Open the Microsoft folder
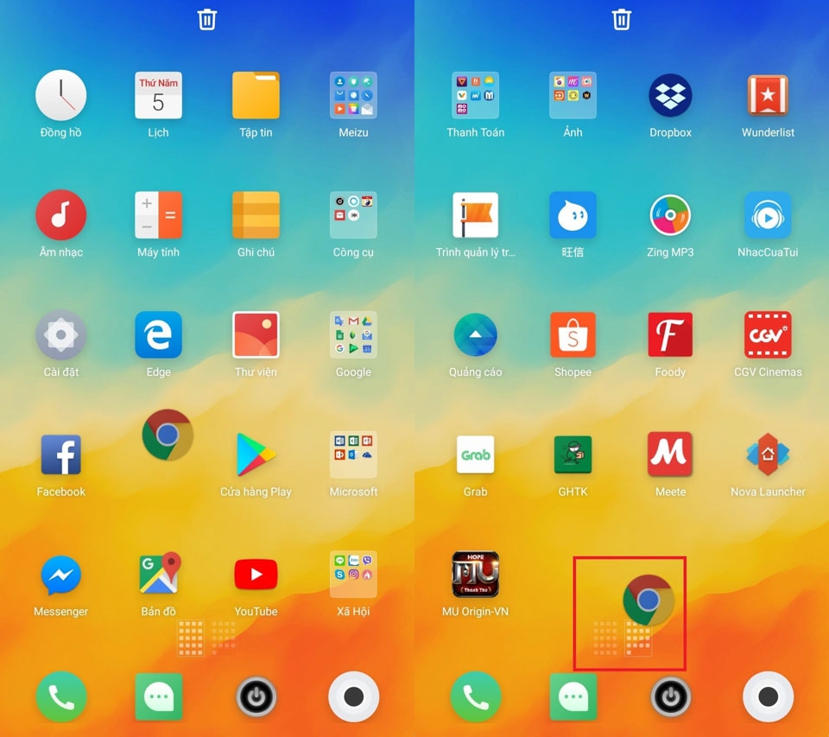 (x=353, y=454)
